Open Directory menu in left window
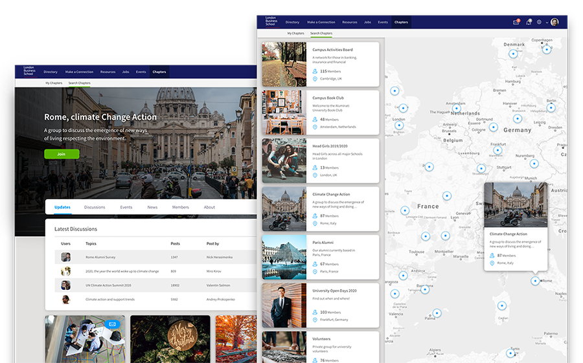This screenshot has height=363, width=583. (x=50, y=72)
